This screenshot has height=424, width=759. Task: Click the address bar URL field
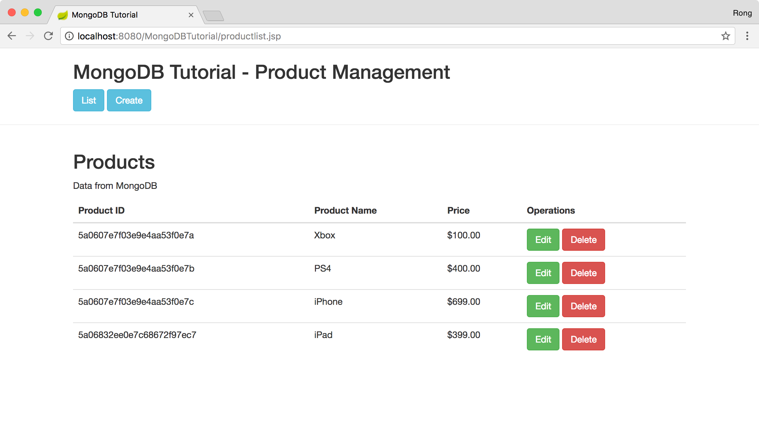[x=397, y=36]
